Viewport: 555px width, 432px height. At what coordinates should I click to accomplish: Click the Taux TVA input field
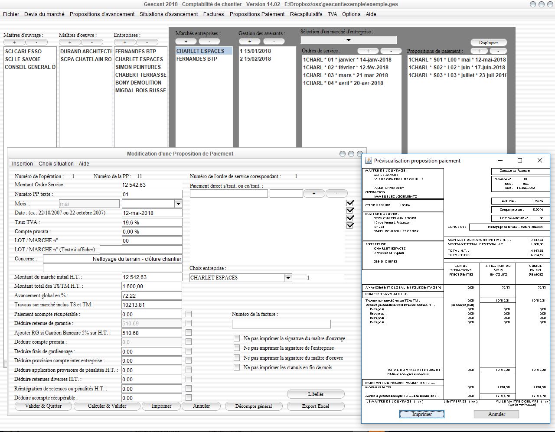[152, 222]
